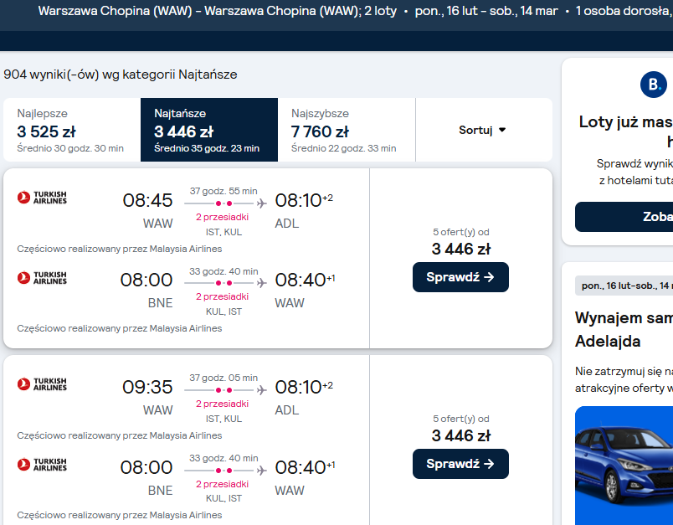Click '2 przesiadki' under 37 godz. 05 min
The image size is (673, 525).
click(223, 404)
